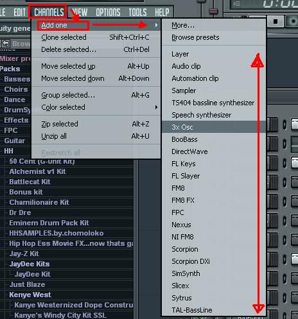
Task: Click the browser back-arrow icon beside Browser title
Action: click(x=5, y=44)
